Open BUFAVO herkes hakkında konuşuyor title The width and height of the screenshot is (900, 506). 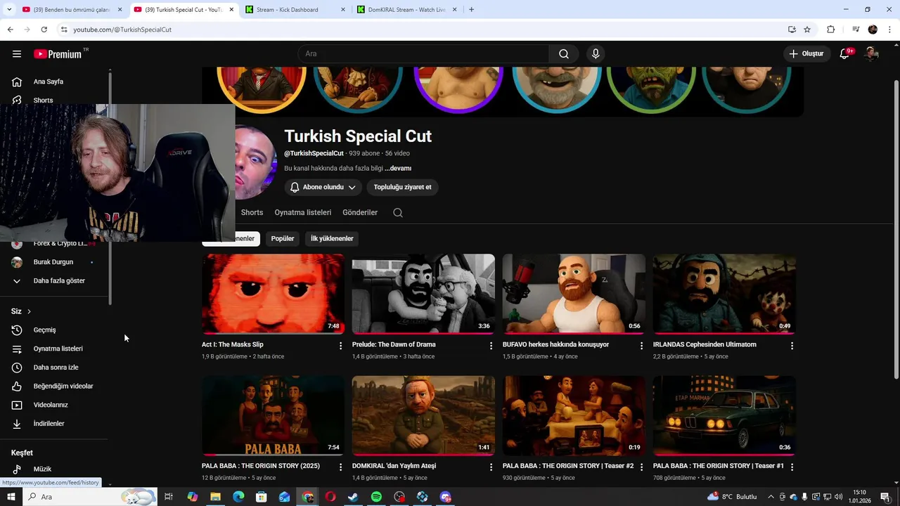(x=555, y=344)
